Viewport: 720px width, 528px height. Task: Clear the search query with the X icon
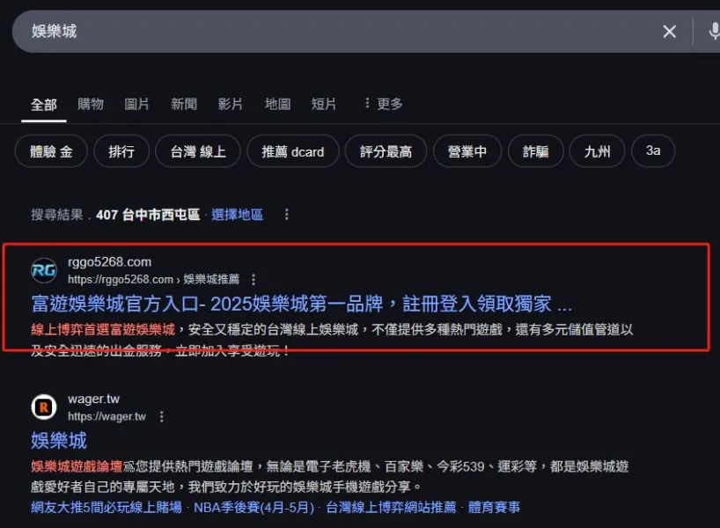click(x=669, y=31)
